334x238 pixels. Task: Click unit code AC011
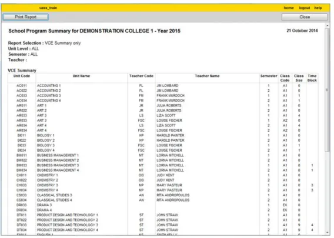click(x=22, y=86)
